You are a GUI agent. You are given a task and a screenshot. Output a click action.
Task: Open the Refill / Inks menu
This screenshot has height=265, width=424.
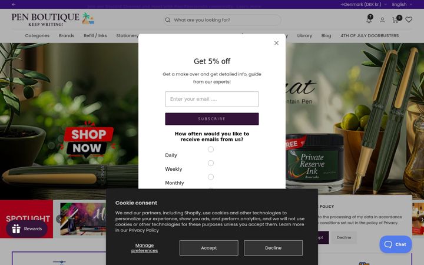tap(95, 36)
